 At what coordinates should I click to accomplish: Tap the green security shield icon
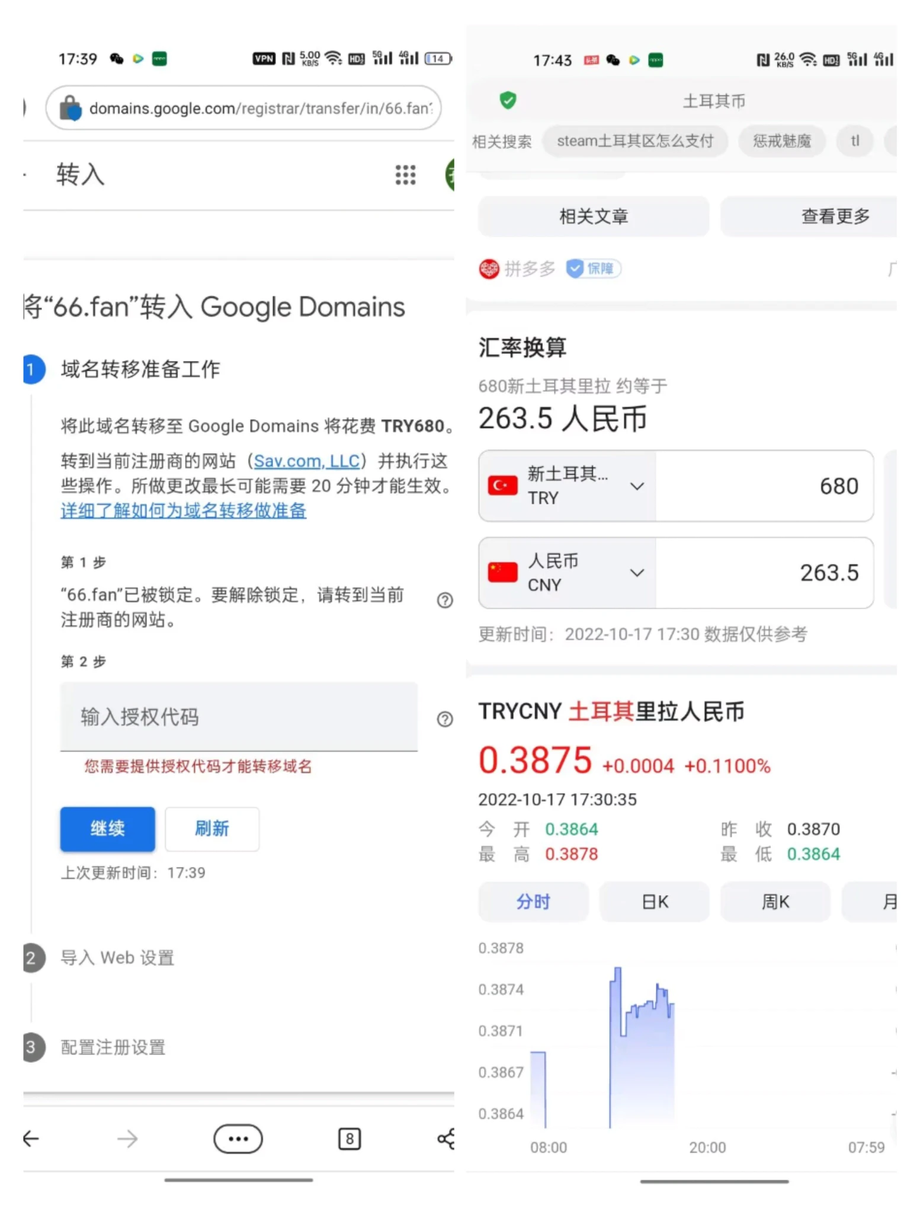[508, 100]
